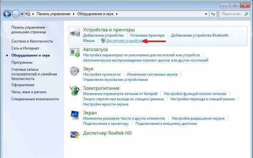Click Автоматическое воспроизведение компакт-дисков link
Screen dimensions: 253x158
pos(145,60)
